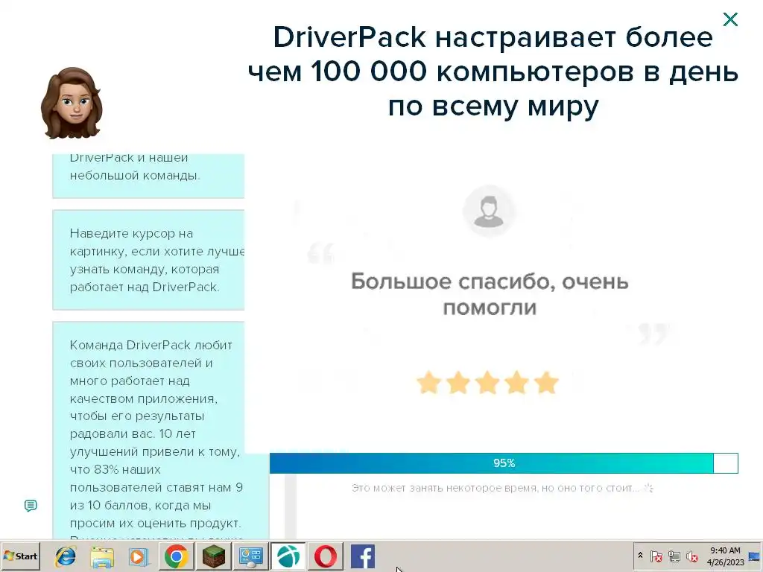Click the review text 'Большое спасибо, очень помогли'
This screenshot has height=572, width=763.
coord(490,294)
